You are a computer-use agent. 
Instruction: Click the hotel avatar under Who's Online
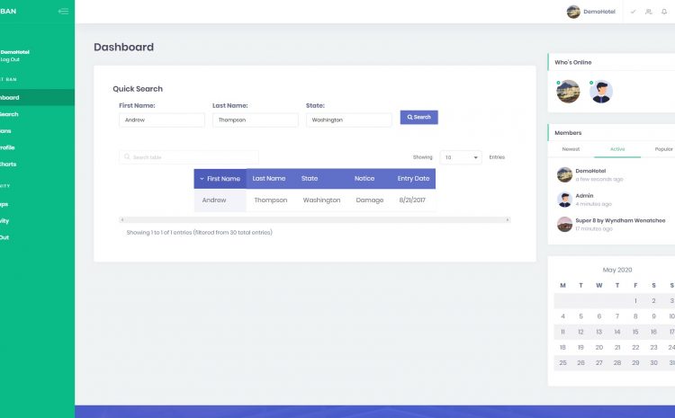click(569, 92)
